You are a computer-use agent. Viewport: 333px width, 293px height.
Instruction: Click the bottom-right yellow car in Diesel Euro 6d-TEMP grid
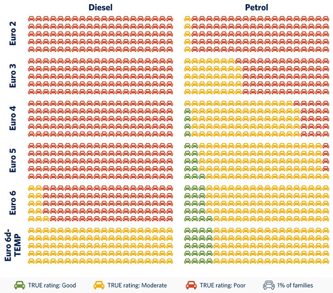coord(169,261)
